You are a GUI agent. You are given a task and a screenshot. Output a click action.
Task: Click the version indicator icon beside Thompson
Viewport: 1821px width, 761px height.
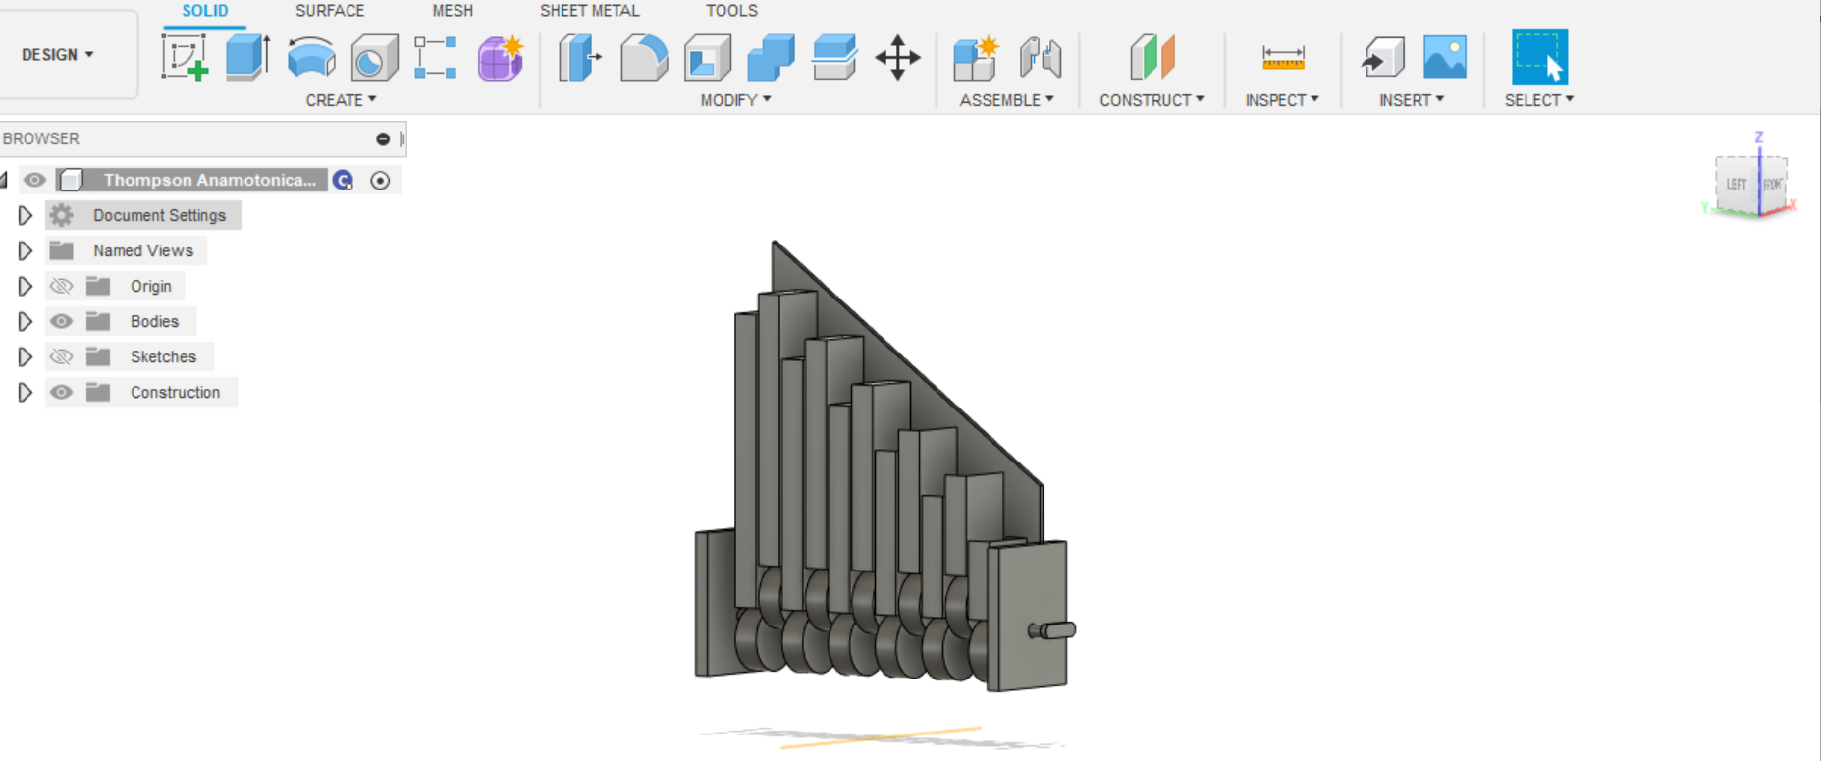(x=343, y=180)
